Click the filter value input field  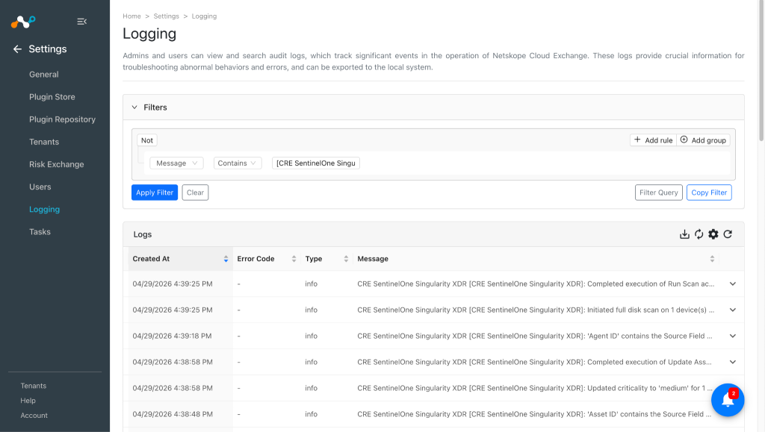click(316, 163)
